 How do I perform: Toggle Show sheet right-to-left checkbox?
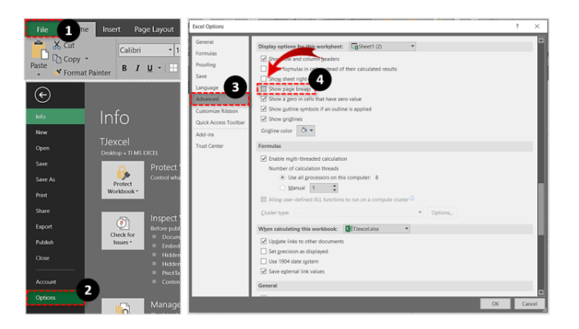263,78
